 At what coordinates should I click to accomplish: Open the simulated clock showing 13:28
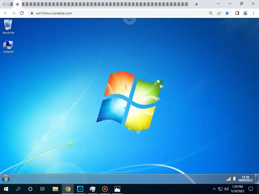coord(245,179)
